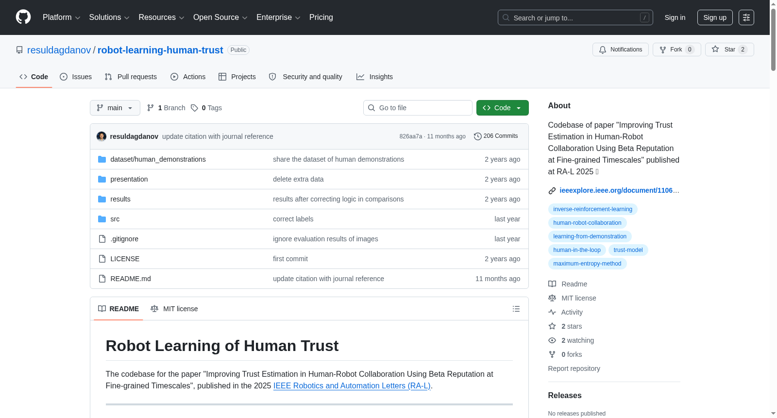Image resolution: width=777 pixels, height=418 pixels.
Task: Open the Actions tab
Action: (x=188, y=77)
